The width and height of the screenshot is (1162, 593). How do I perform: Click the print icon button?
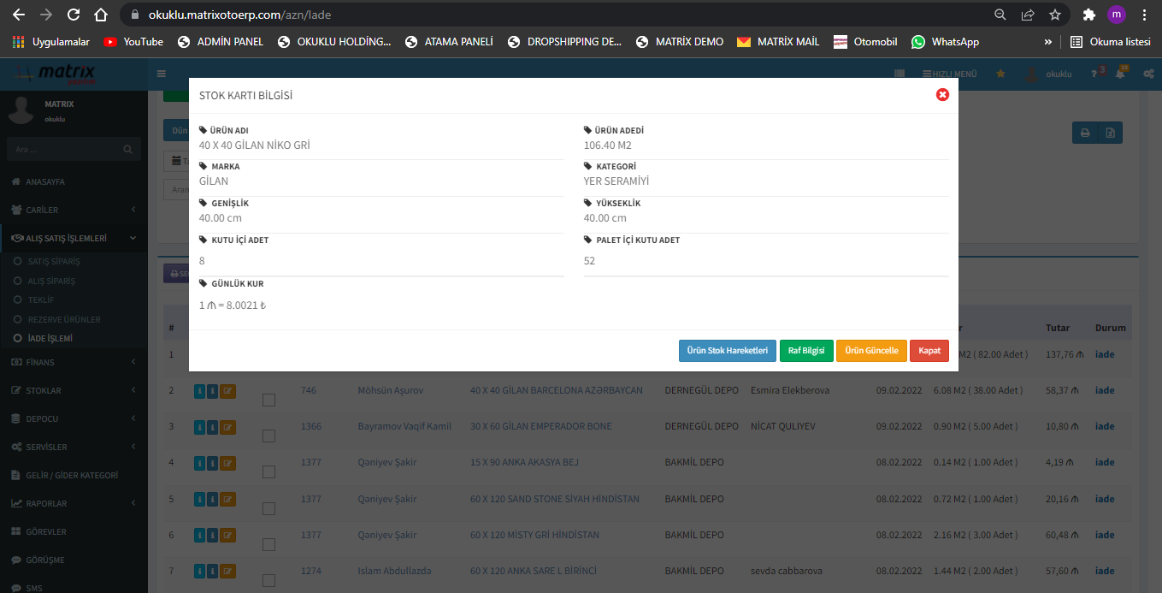point(1085,133)
